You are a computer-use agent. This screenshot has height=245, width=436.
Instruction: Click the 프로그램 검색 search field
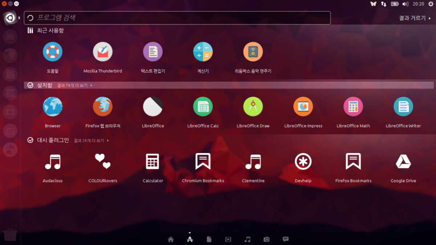[x=177, y=18]
